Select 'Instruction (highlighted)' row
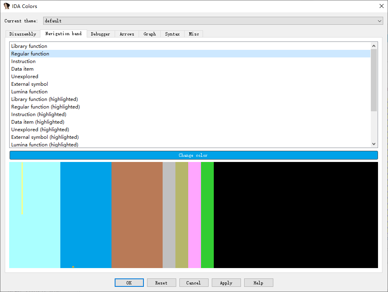 pos(190,114)
